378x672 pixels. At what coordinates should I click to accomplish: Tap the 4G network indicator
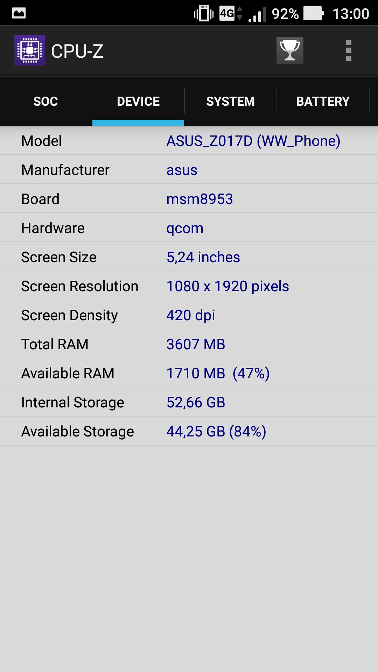(231, 13)
